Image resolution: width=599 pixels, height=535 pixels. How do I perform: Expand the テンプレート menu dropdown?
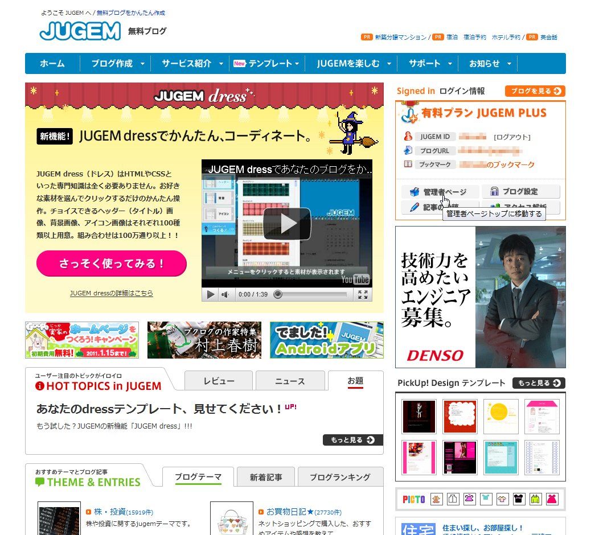click(297, 64)
